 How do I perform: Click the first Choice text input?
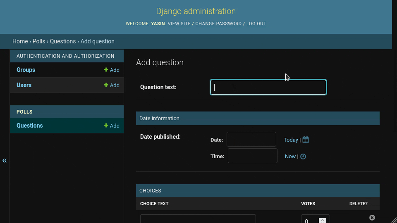(198, 219)
